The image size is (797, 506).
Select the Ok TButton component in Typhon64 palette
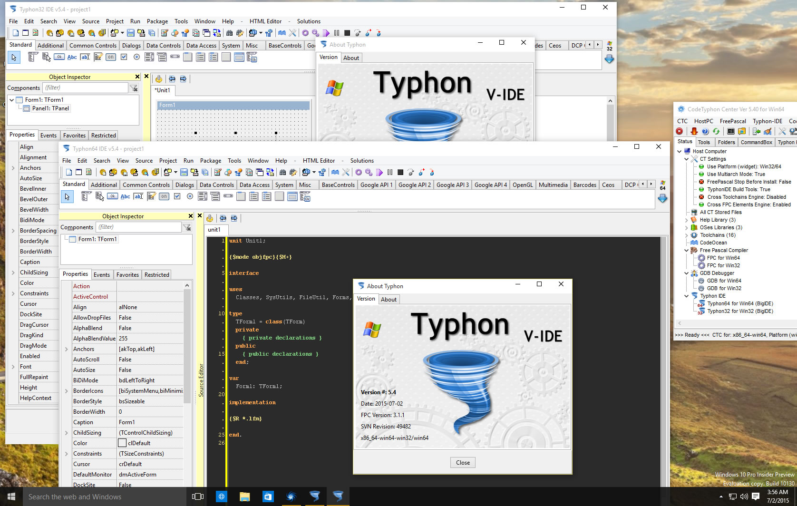click(x=113, y=196)
